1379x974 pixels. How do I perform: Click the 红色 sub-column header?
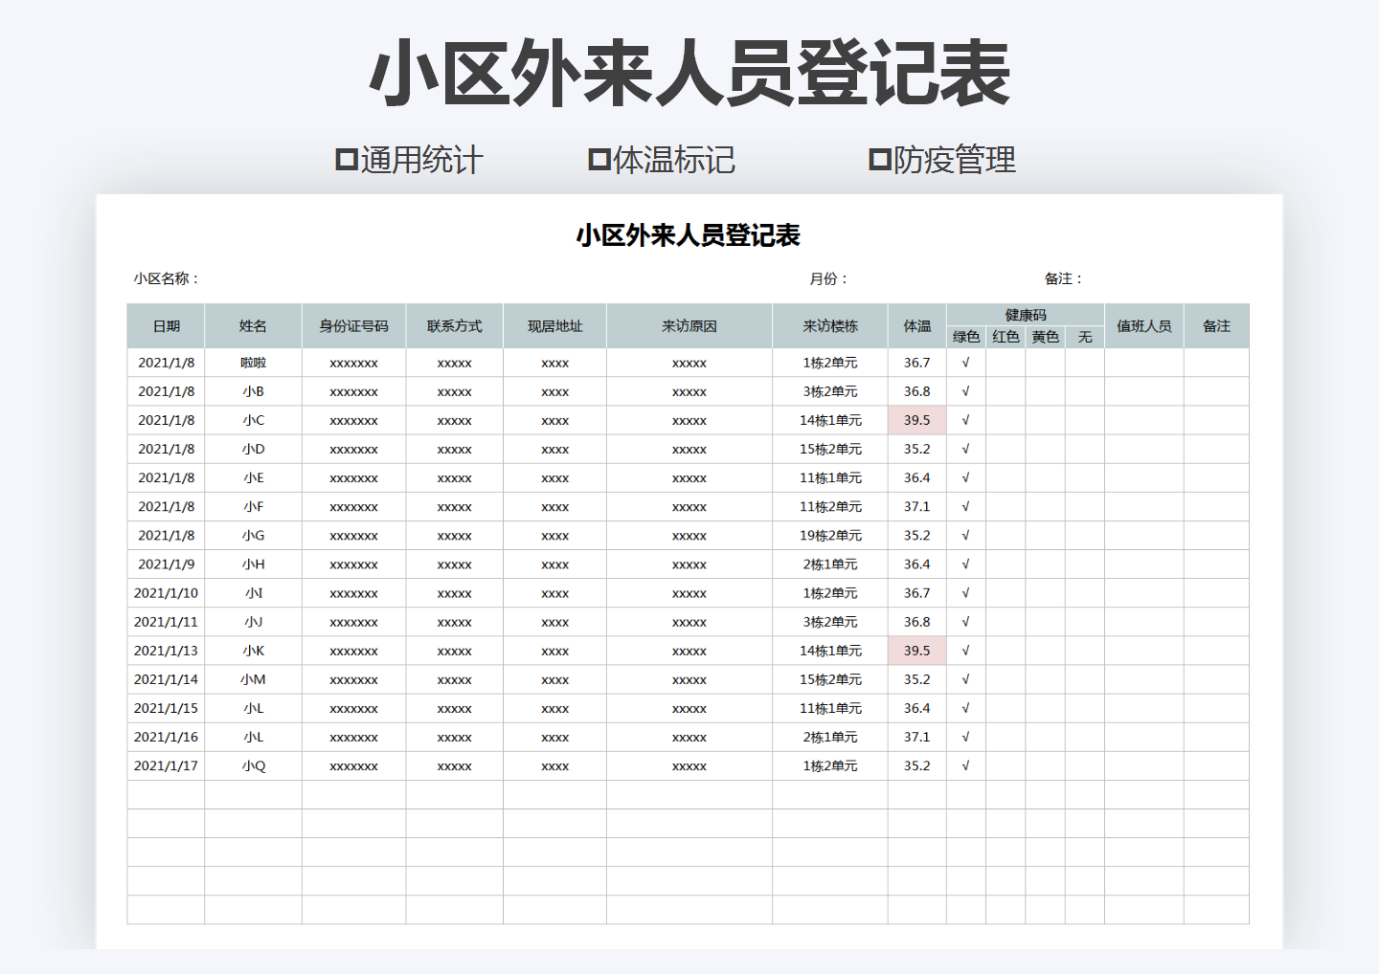(x=1005, y=337)
